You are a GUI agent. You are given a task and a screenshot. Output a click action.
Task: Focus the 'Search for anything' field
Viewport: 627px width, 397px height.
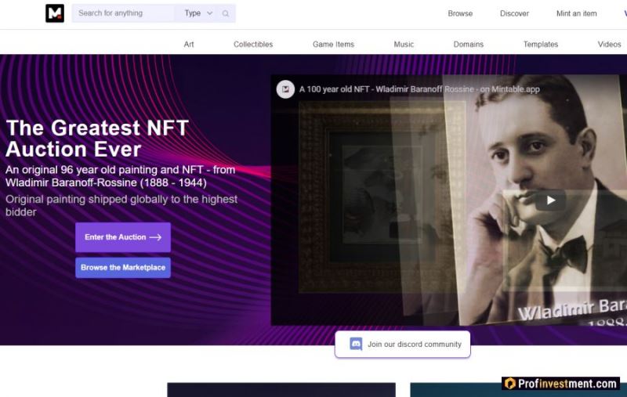[123, 13]
